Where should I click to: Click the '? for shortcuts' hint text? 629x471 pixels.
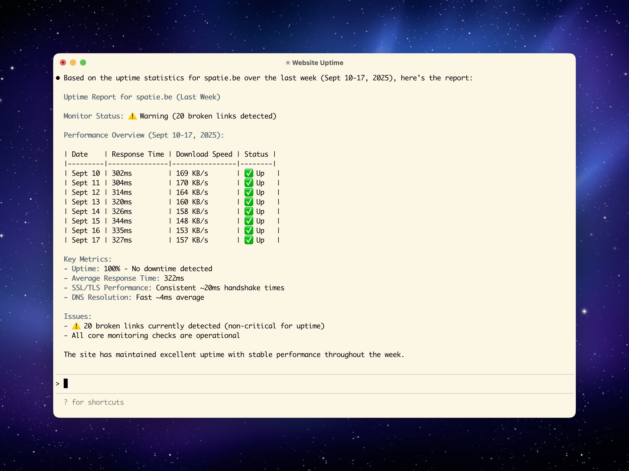point(94,402)
